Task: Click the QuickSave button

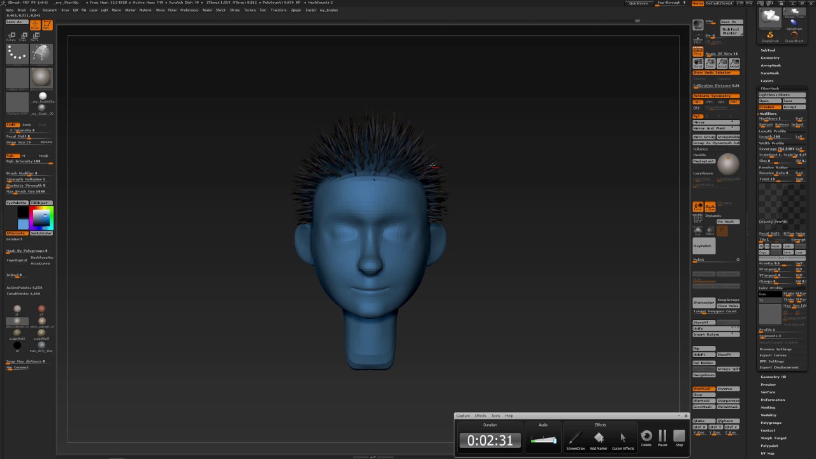Action: pyautogui.click(x=639, y=3)
